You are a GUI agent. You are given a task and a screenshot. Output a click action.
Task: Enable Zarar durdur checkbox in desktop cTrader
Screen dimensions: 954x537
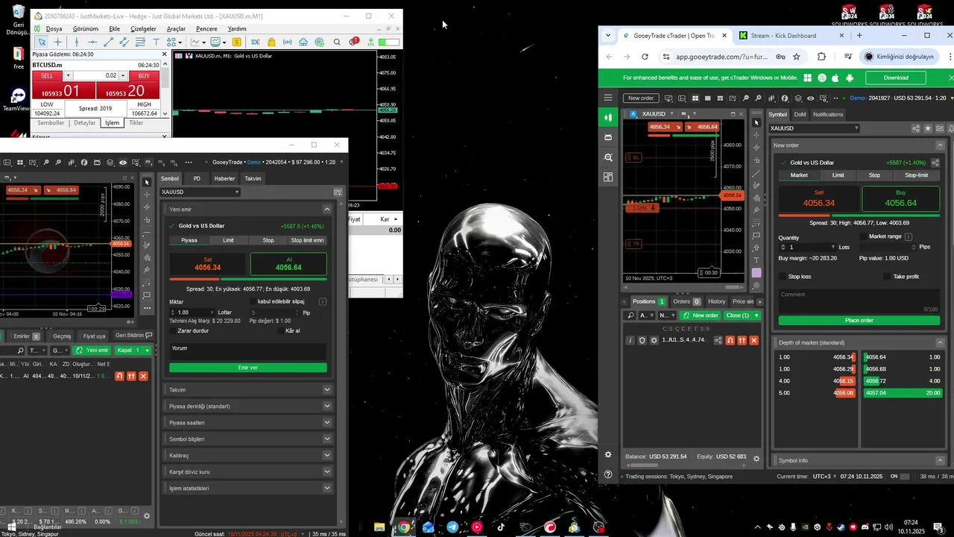click(173, 330)
